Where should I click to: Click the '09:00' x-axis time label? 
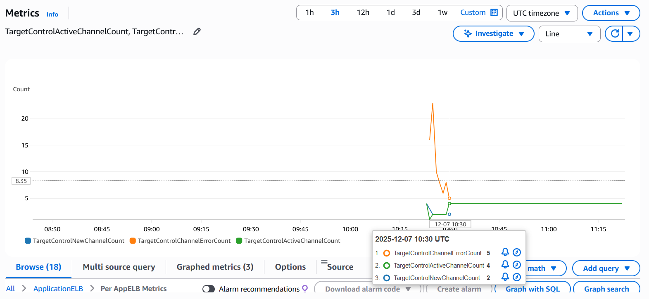coord(152,229)
